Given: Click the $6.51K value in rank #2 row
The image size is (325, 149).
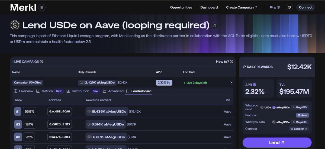Looking at the screenshot, I should pos(131,124).
